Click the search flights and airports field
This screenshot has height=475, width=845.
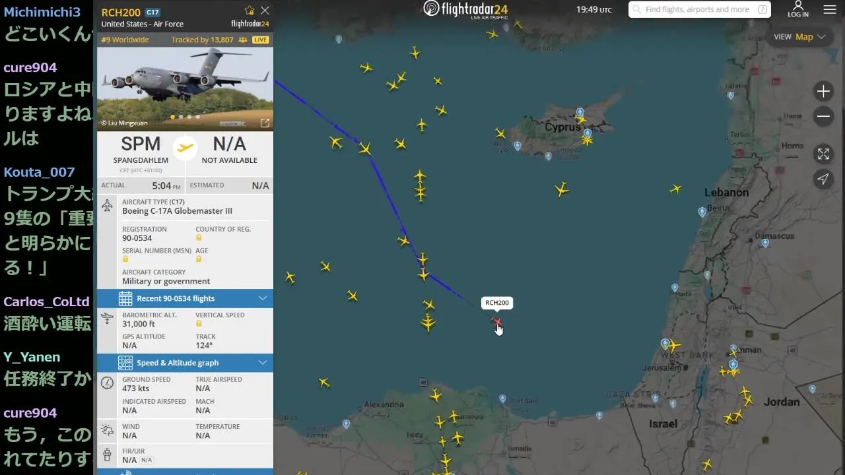(x=700, y=9)
